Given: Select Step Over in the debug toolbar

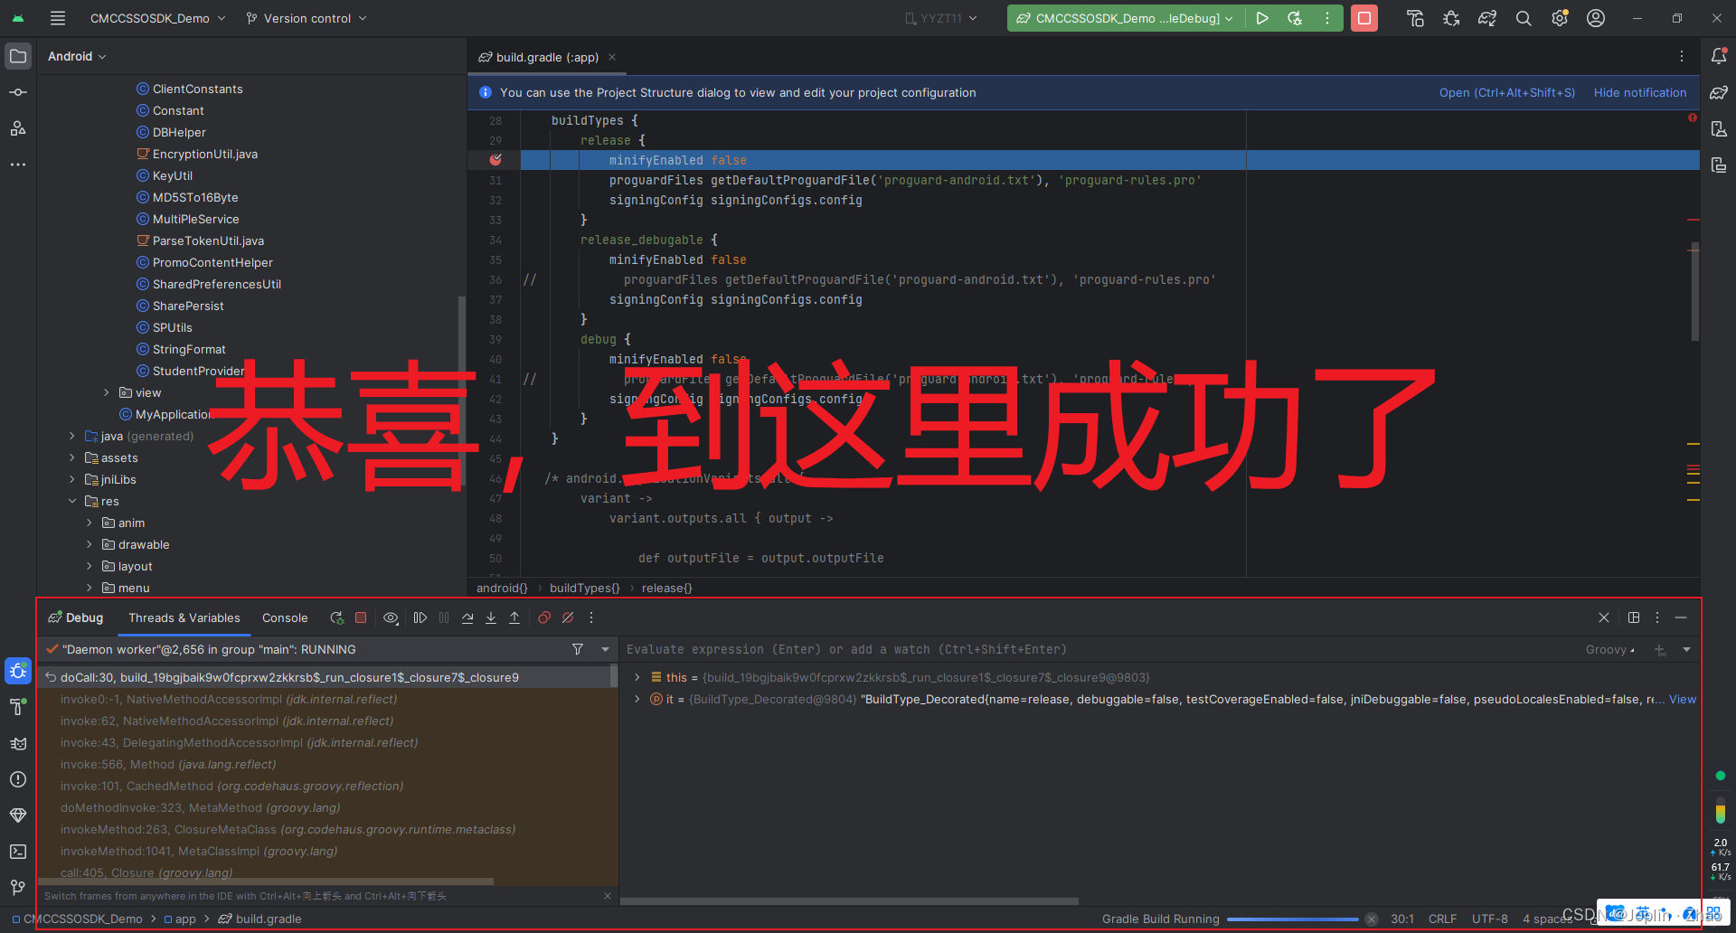Looking at the screenshot, I should pos(467,617).
